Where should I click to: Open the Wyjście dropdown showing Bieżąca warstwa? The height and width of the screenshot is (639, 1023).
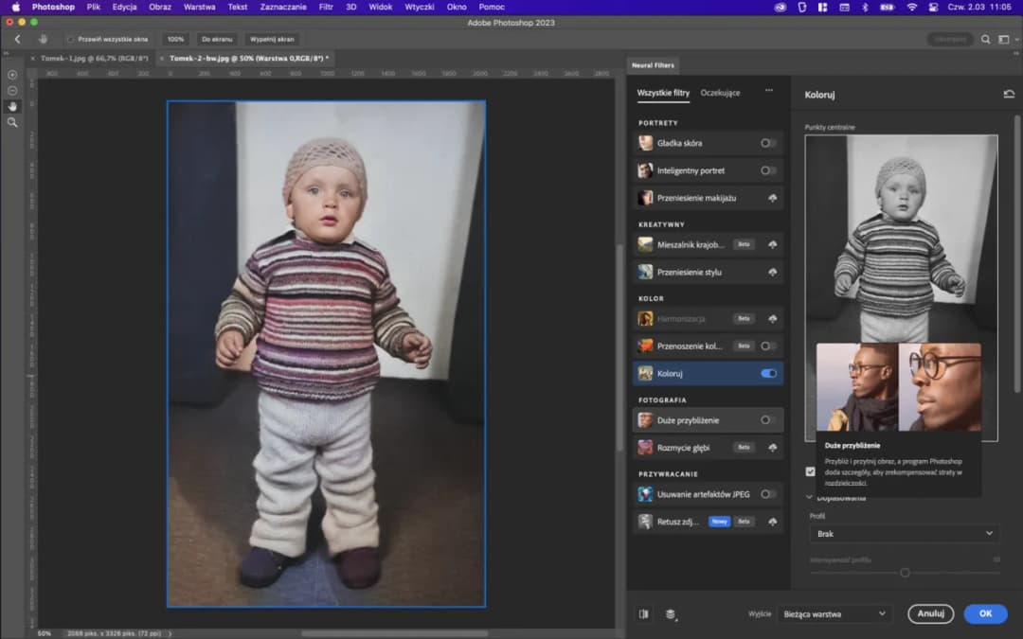pos(832,613)
